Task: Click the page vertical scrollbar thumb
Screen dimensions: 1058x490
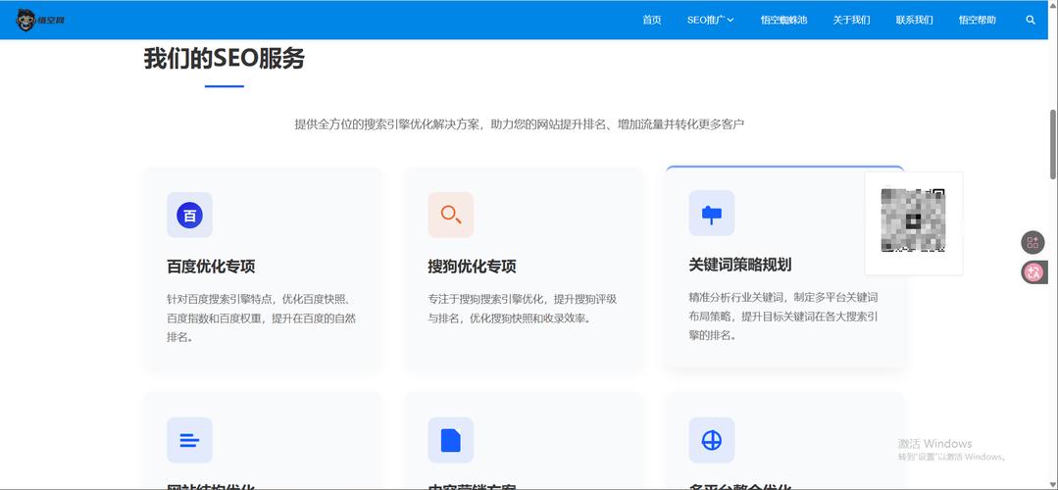Action: pos(1053,144)
